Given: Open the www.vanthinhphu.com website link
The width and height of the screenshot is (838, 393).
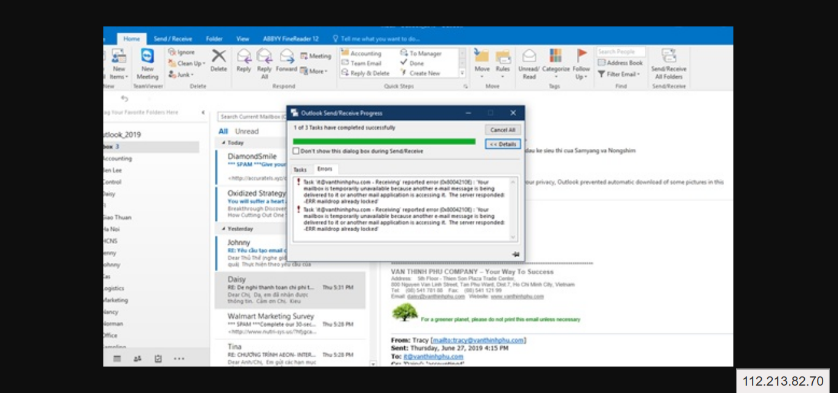Looking at the screenshot, I should pyautogui.click(x=517, y=296).
